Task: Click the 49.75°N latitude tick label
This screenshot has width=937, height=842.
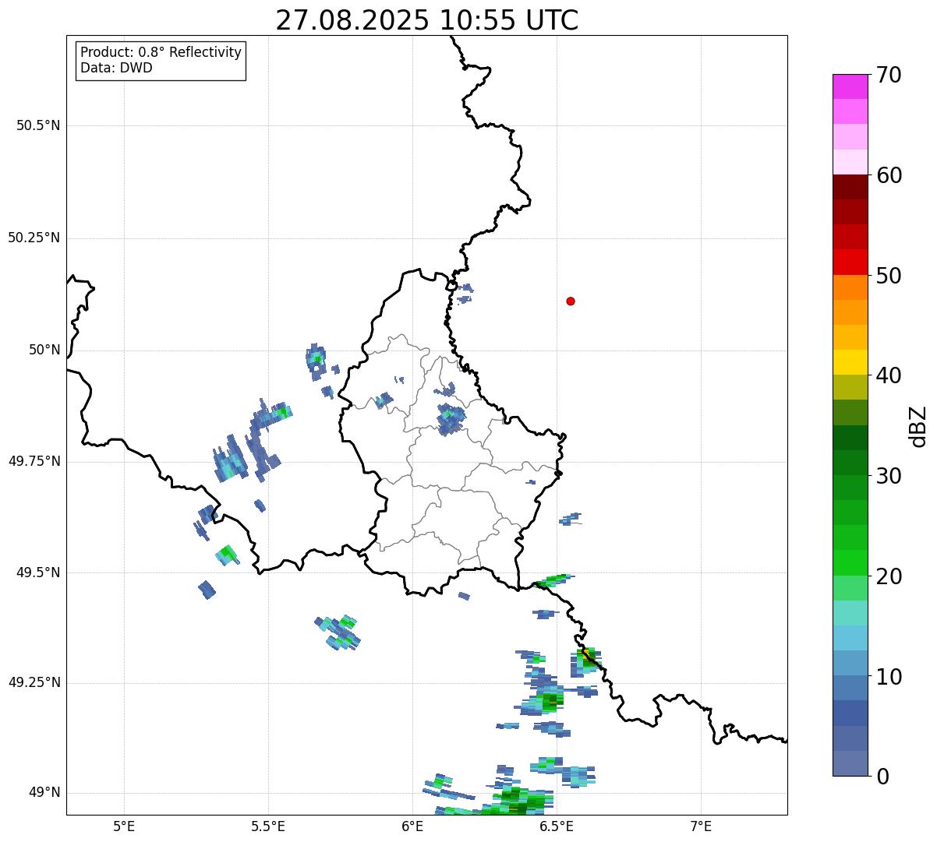Action: point(34,461)
